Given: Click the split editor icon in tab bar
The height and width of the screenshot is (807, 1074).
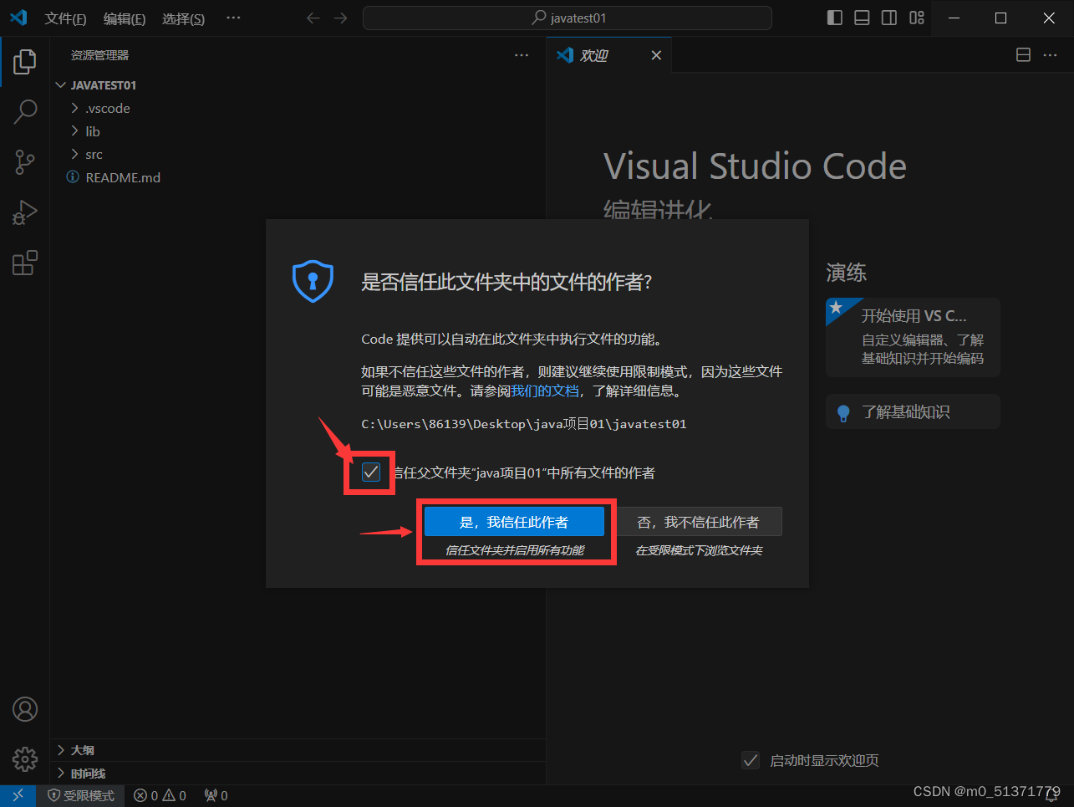Looking at the screenshot, I should 1023,55.
